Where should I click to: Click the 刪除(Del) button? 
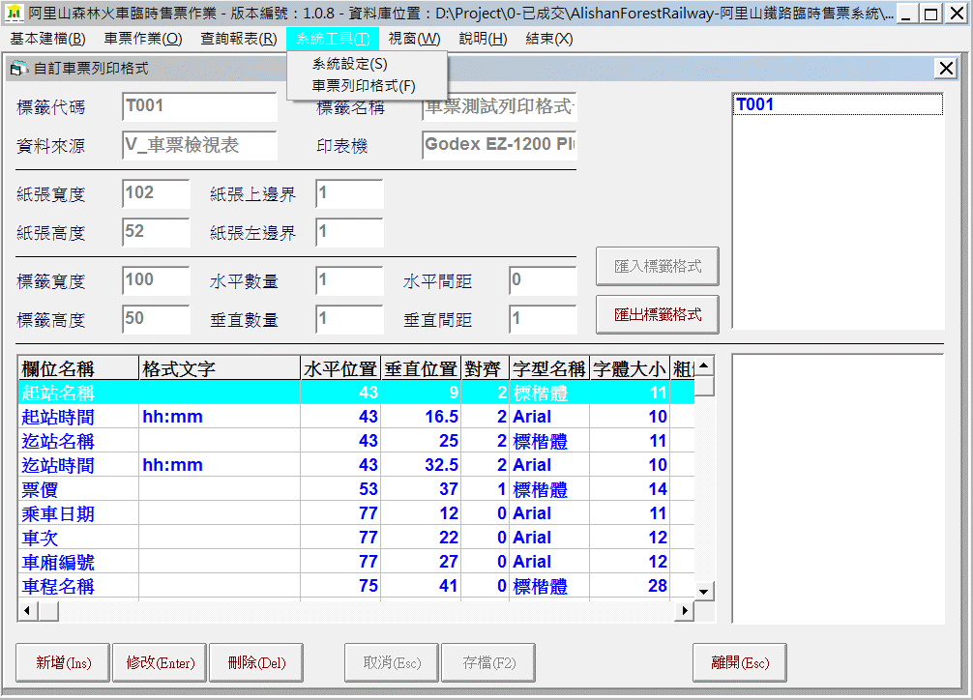[256, 662]
